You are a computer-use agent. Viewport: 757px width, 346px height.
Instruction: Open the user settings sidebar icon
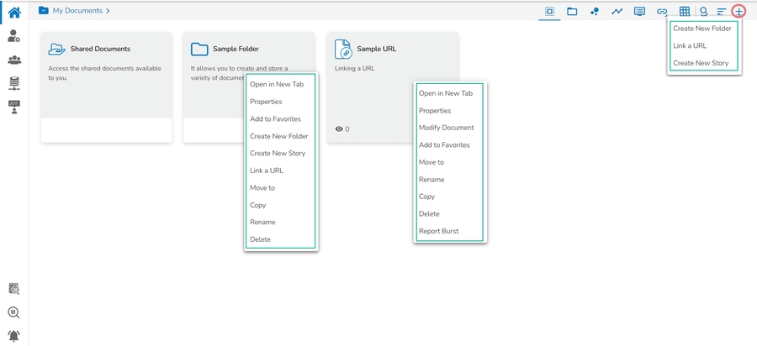coord(13,36)
